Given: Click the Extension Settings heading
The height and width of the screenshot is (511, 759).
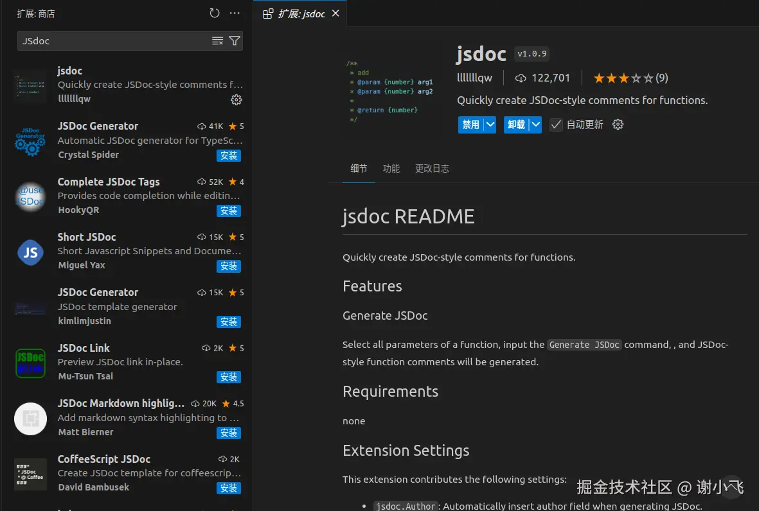Looking at the screenshot, I should coord(406,451).
